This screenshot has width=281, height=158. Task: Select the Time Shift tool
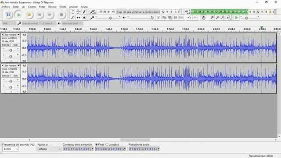tap(78, 18)
